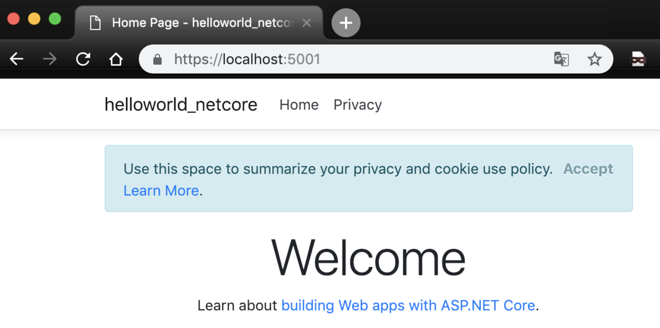Click the helloworld_netcore brand link

coord(181,104)
